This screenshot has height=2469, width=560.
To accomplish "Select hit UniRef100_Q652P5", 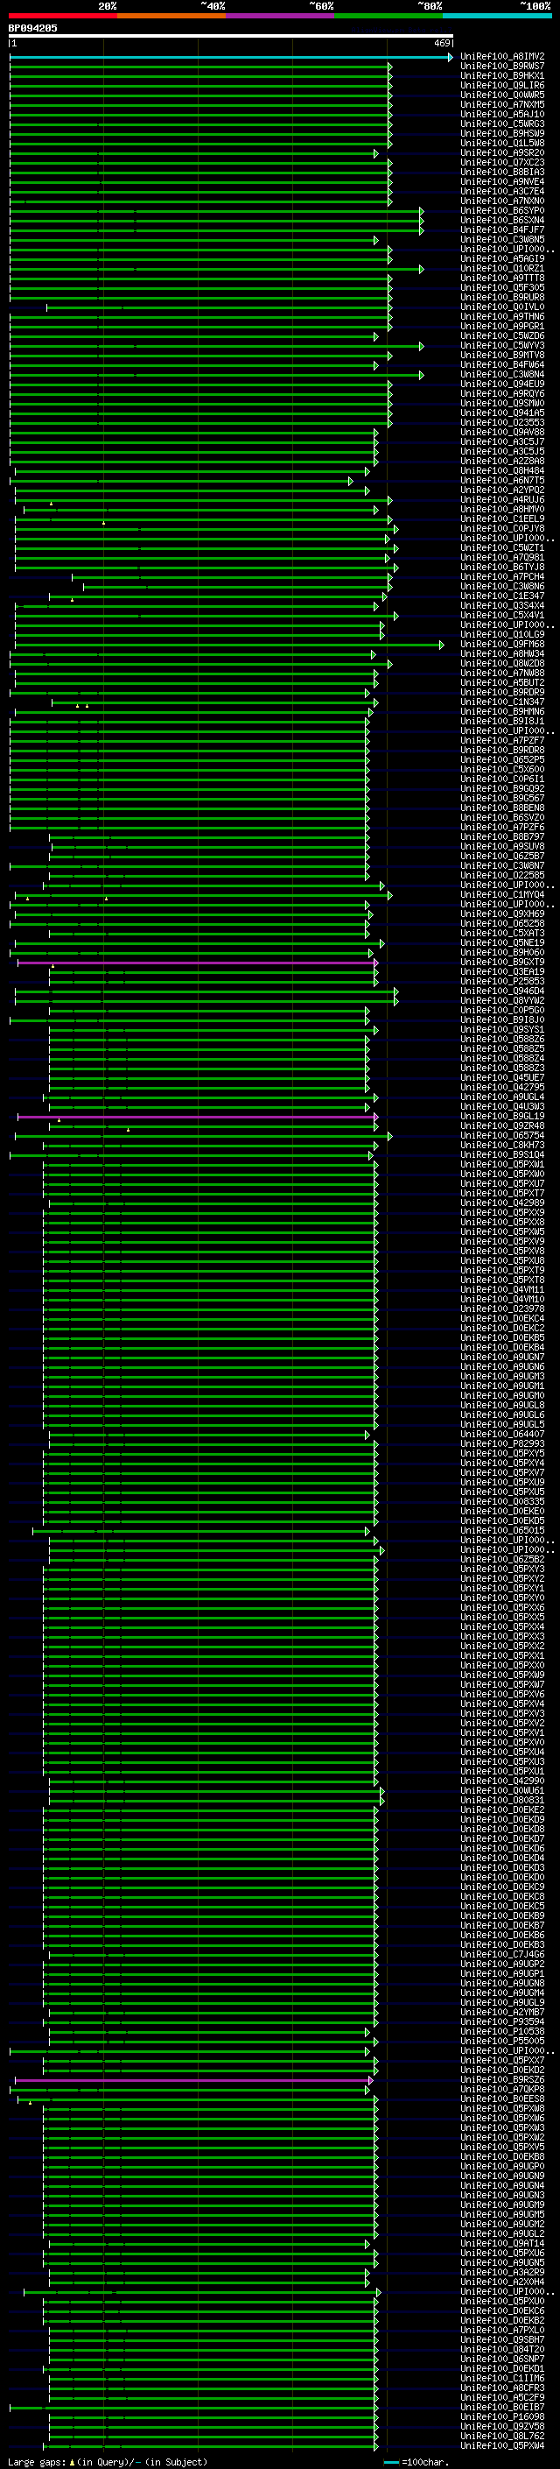I will (x=502, y=760).
